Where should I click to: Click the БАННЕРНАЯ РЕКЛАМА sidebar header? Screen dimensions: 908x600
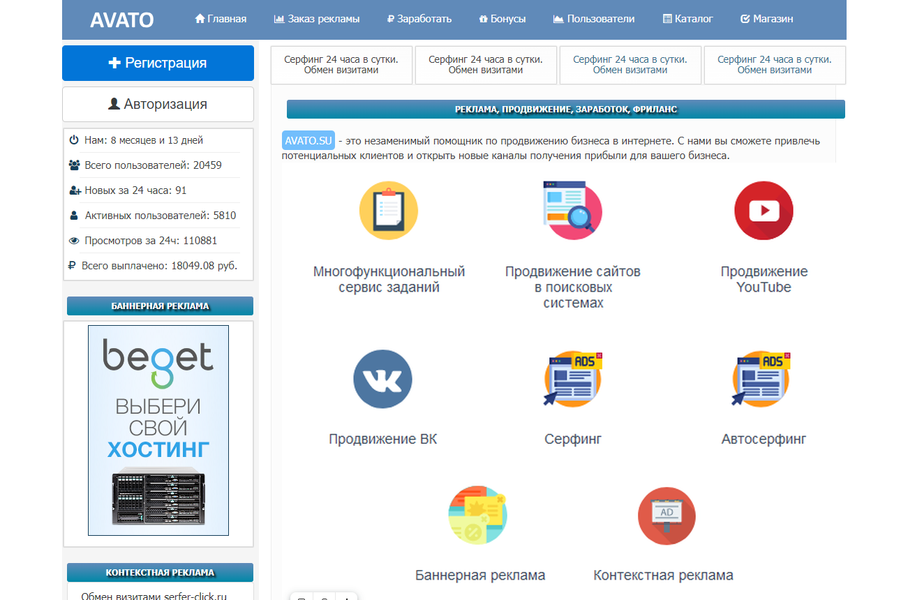160,306
